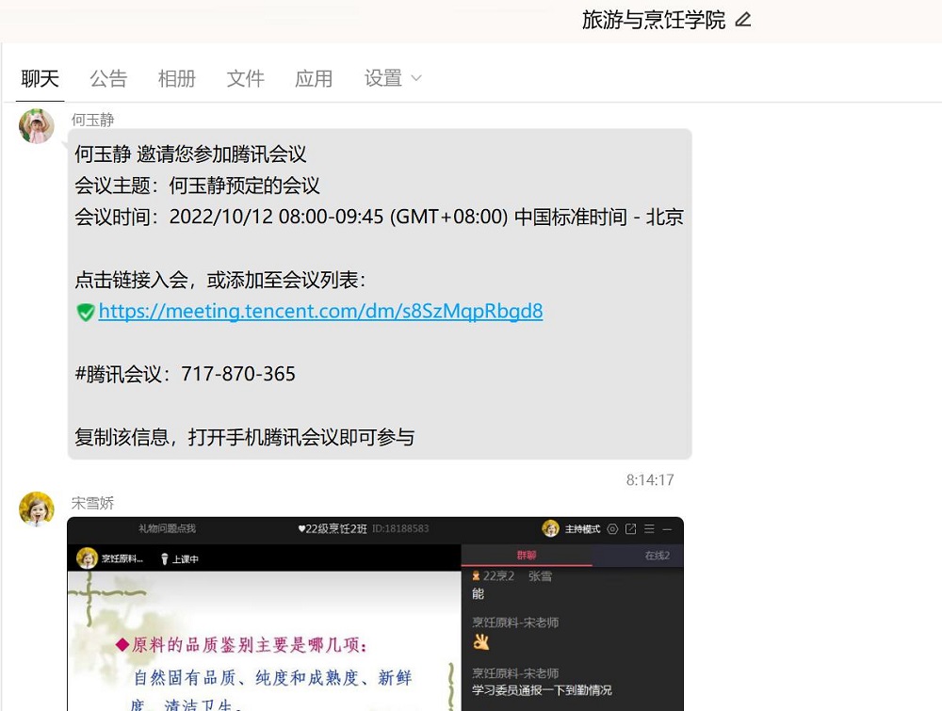
Task: Click 宋雪娇's profile avatar
Action: coord(37,509)
